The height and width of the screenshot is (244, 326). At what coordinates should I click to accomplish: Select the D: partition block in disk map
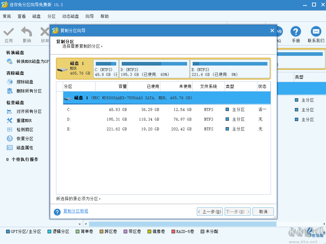154,68
